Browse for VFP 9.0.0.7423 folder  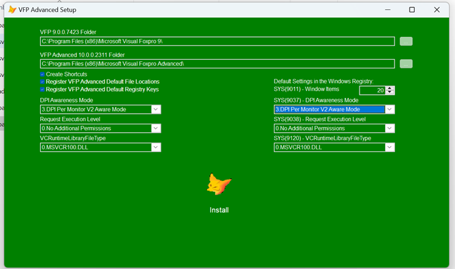pyautogui.click(x=406, y=41)
